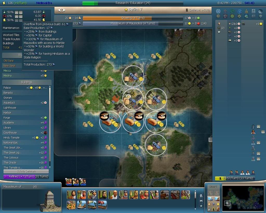This screenshot has height=213, width=266.
Task: Select the Judaism Star of David religion icon
Action: (x=218, y=11)
